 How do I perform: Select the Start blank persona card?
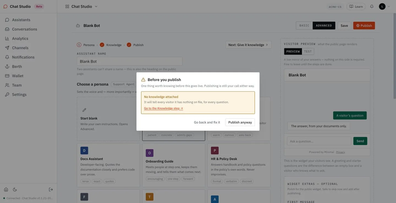[108, 119]
